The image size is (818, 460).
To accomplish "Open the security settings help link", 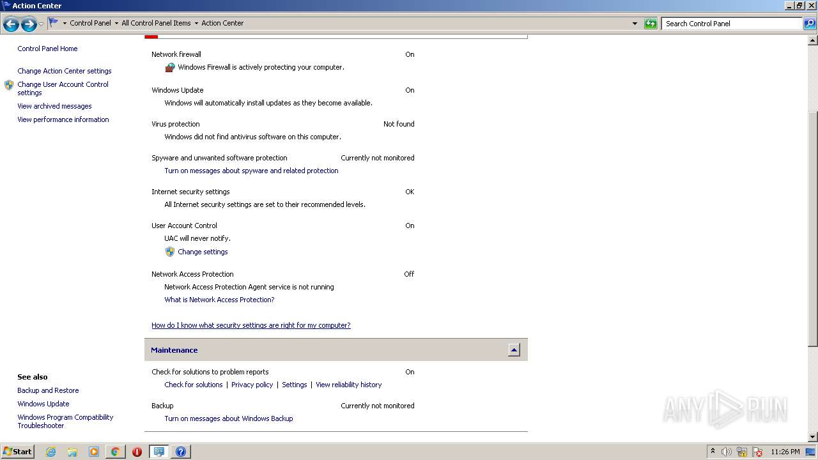I will pyautogui.click(x=251, y=325).
